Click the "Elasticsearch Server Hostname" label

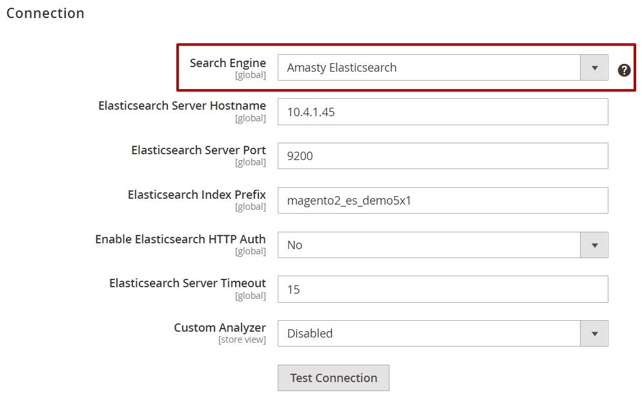coord(182,106)
